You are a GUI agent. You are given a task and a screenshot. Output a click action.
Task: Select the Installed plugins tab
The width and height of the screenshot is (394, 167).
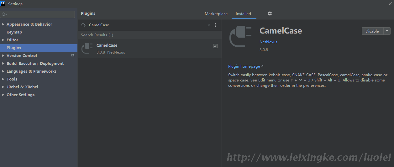coord(243,14)
